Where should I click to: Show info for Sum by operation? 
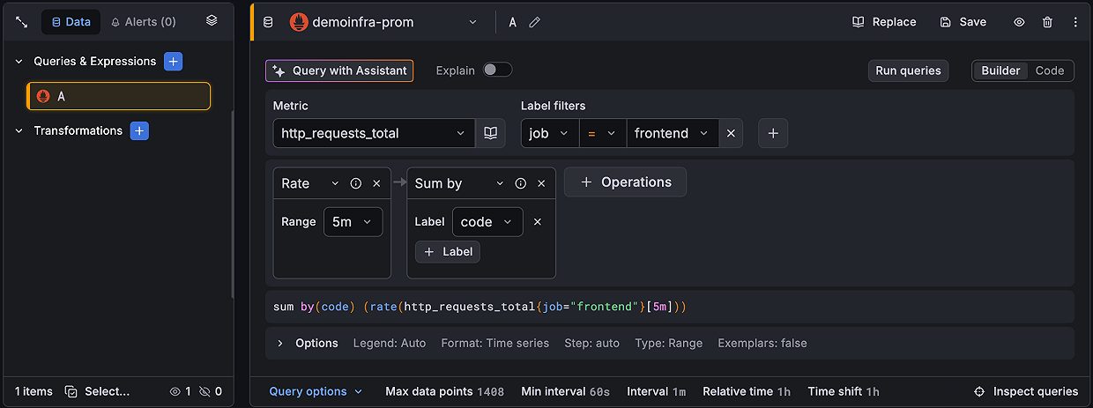[x=521, y=183]
